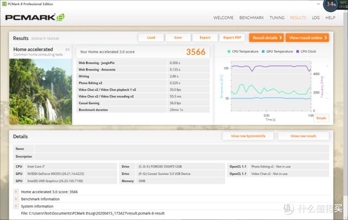Click NVIDIA GeForce MX350 GPU entry
Viewport: 348px width, 220px height.
click(55, 174)
